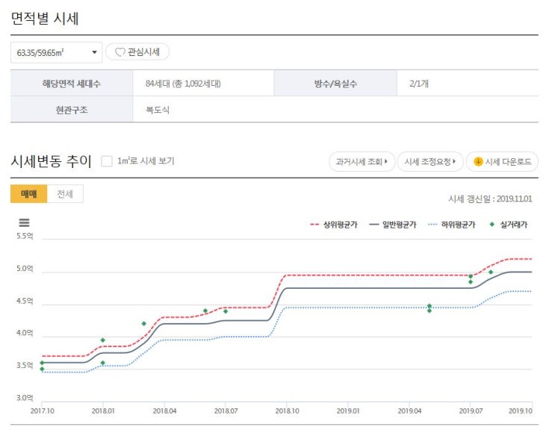Click the 복도식 cell value

158,110
